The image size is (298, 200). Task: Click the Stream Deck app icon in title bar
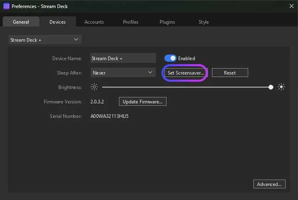click(6, 6)
